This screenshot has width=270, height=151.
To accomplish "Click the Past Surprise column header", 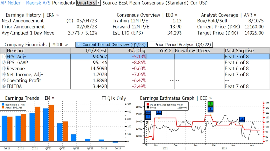I will [x=247, y=51].
